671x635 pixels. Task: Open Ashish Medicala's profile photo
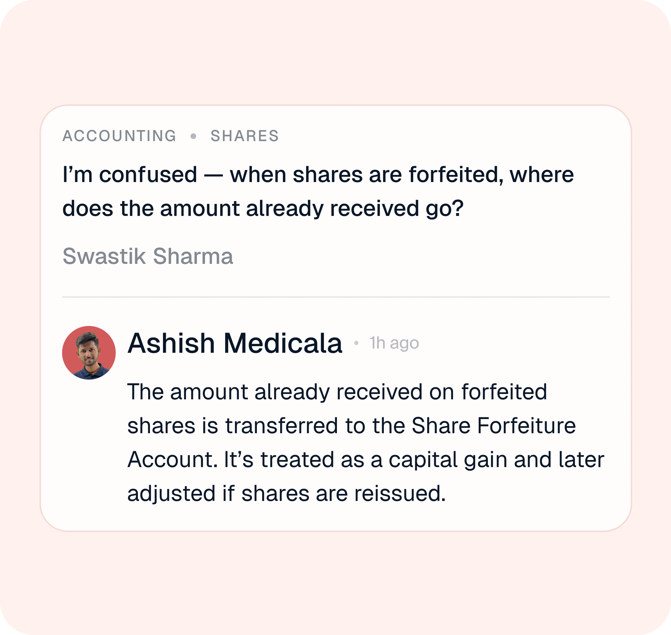(x=89, y=353)
